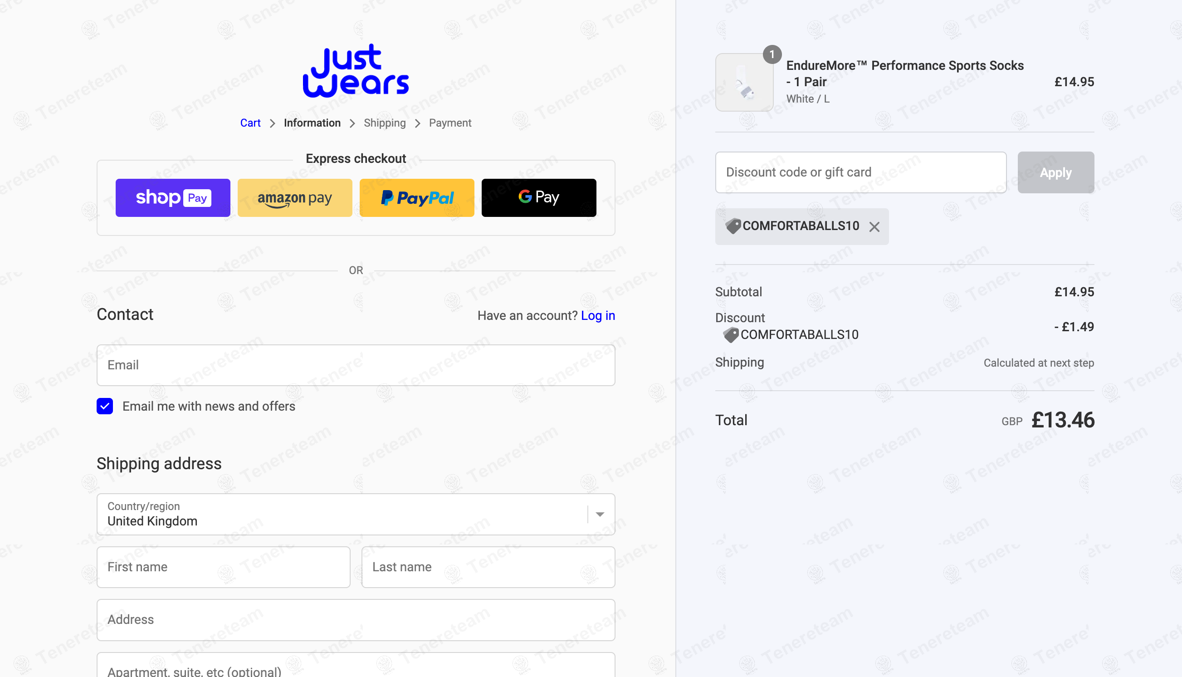Click the White / L variant text
1182x677 pixels.
[807, 99]
